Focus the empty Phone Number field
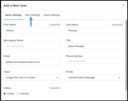Screen dimensions: 128x101 (94, 61)
